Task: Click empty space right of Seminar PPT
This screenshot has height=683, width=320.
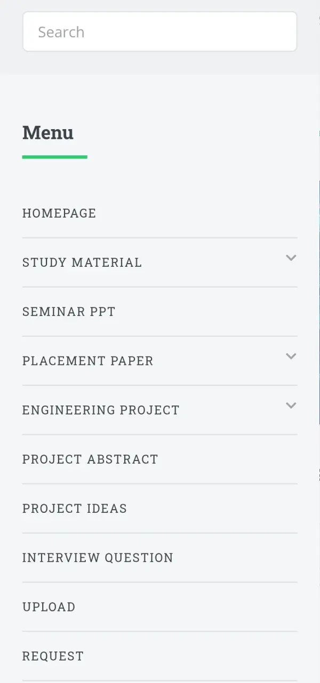Action: point(208,312)
